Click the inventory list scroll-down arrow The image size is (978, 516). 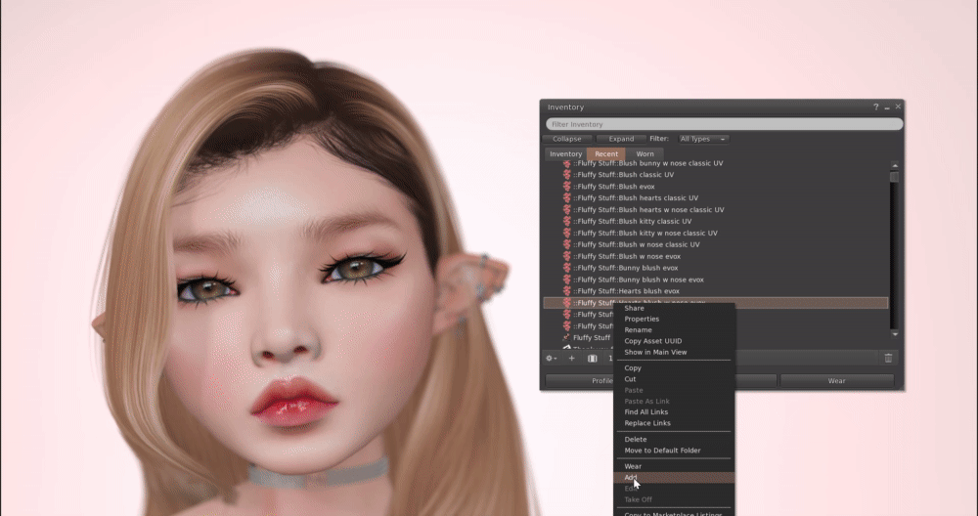click(895, 334)
